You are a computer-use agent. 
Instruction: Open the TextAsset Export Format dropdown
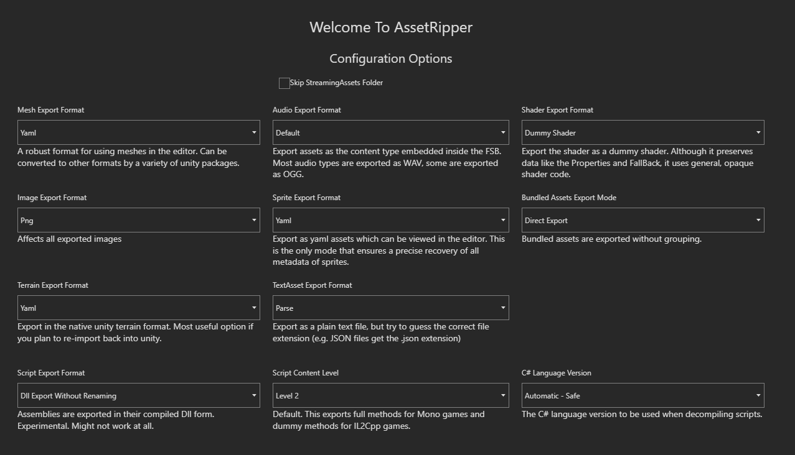coord(391,308)
